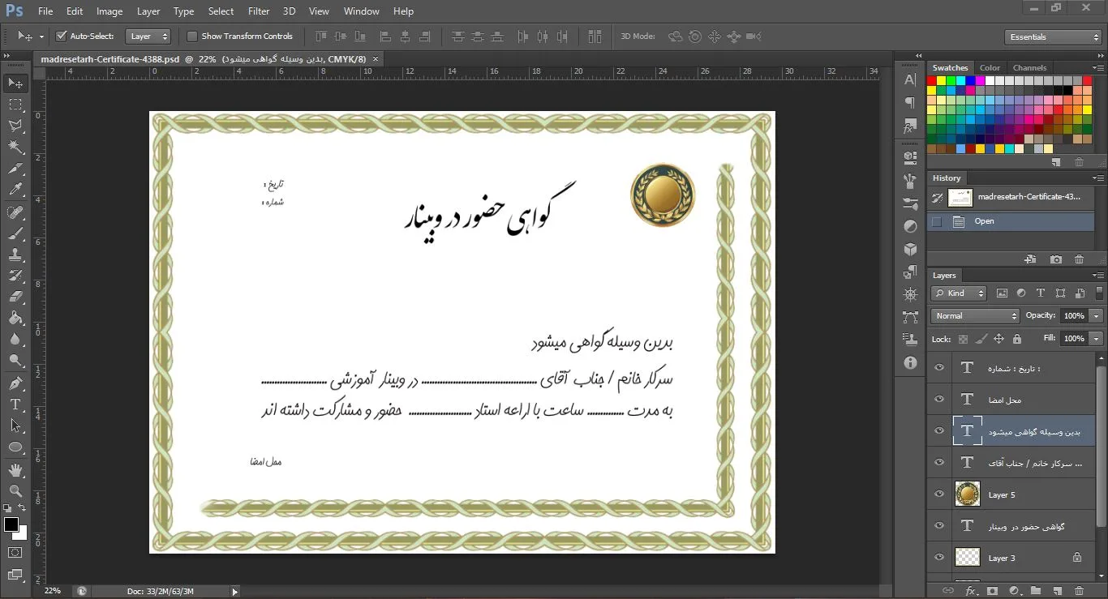Viewport: 1108px width, 599px height.
Task: Toggle the Auto-Select checkbox
Action: (61, 36)
